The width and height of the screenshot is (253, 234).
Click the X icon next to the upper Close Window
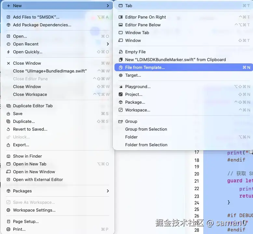pos(8,63)
